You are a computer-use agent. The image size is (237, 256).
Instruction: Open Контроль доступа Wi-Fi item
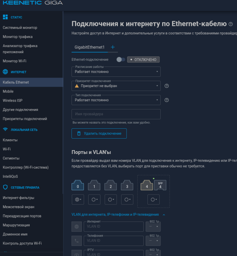coord(22,244)
